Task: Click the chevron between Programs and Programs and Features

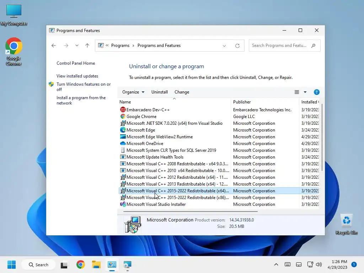Action: tap(133, 45)
